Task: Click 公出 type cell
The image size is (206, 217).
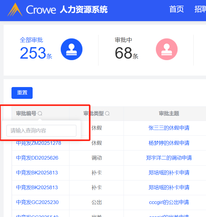Action: 97,202
